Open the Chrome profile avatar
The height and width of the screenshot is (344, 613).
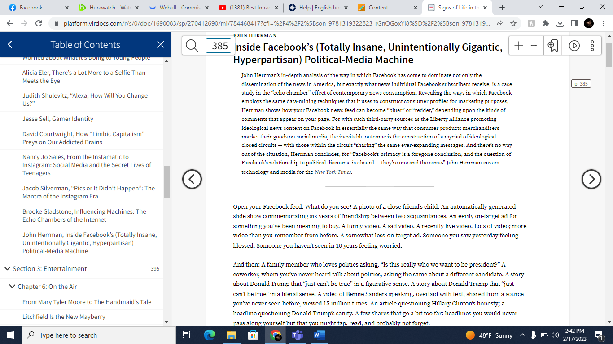(589, 23)
